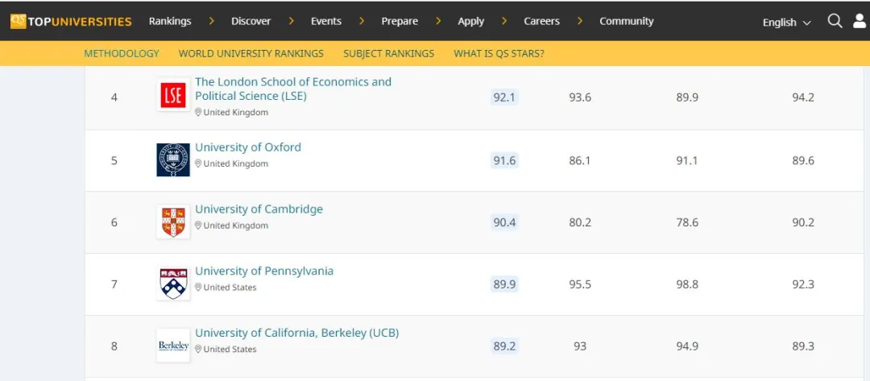Click value 98.8 in Pennsylvania row

click(687, 284)
